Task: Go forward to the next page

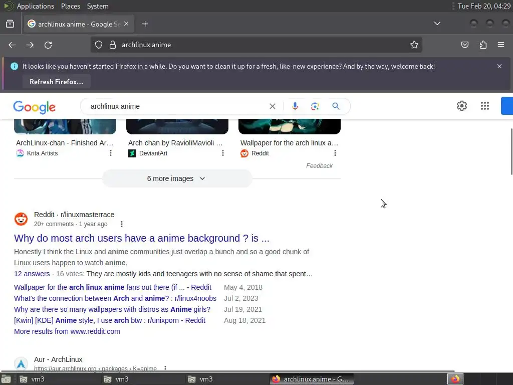Action: click(30, 45)
